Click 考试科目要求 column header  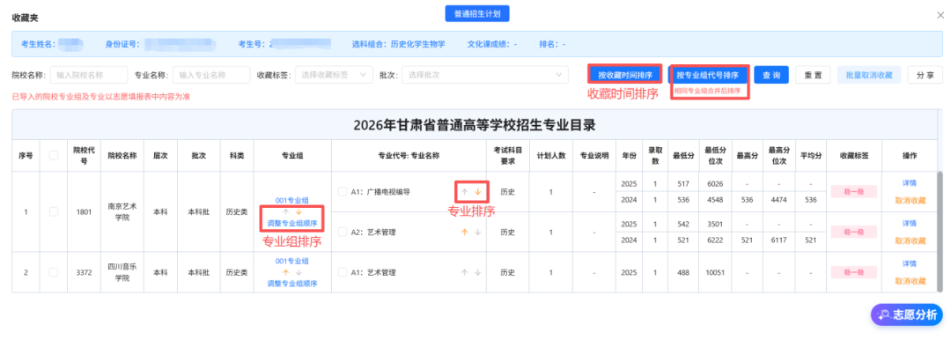pos(508,155)
